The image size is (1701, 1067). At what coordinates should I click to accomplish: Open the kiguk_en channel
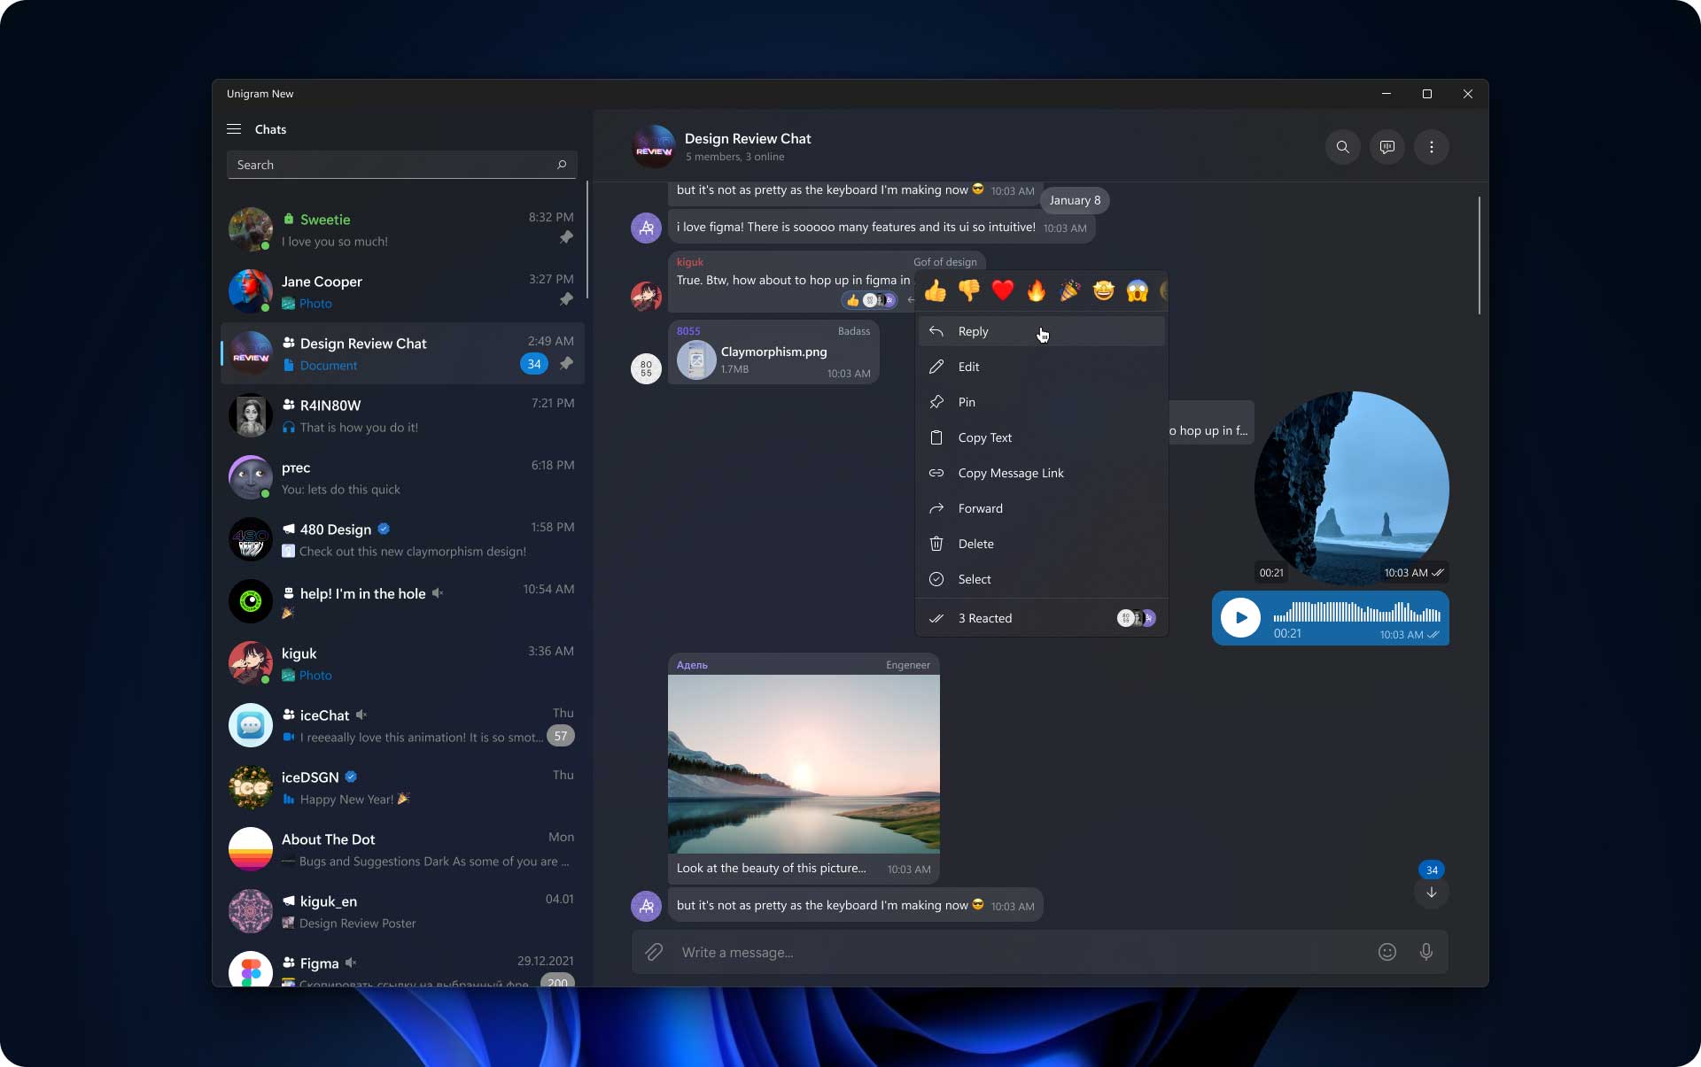pyautogui.click(x=402, y=911)
